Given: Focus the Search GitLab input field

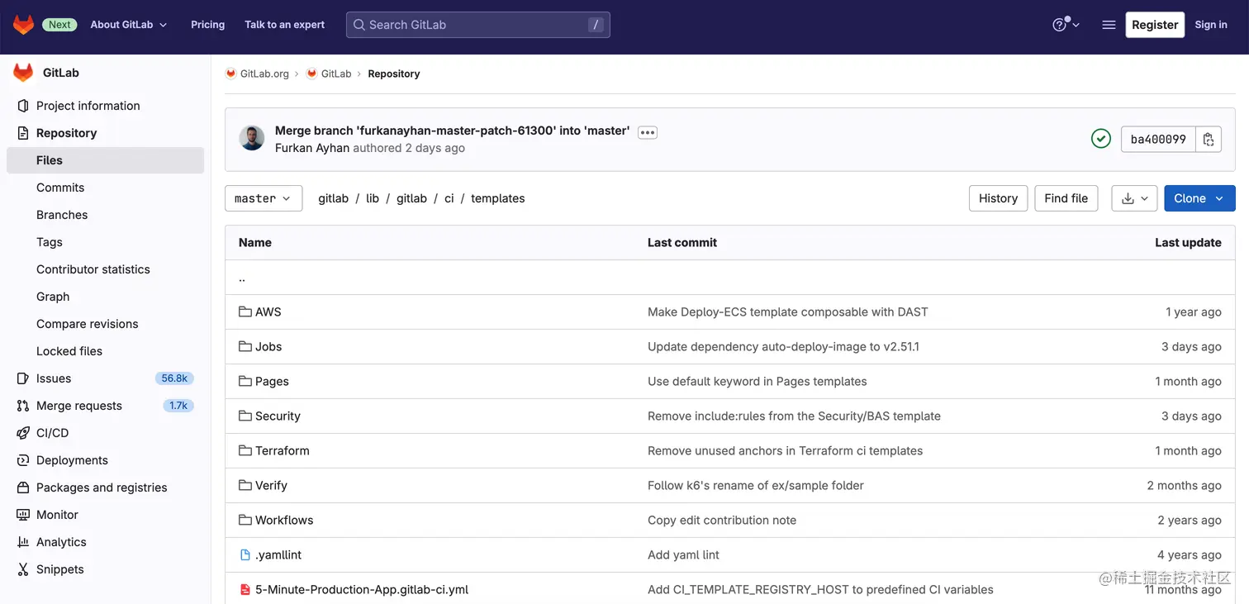Looking at the screenshot, I should tap(478, 25).
